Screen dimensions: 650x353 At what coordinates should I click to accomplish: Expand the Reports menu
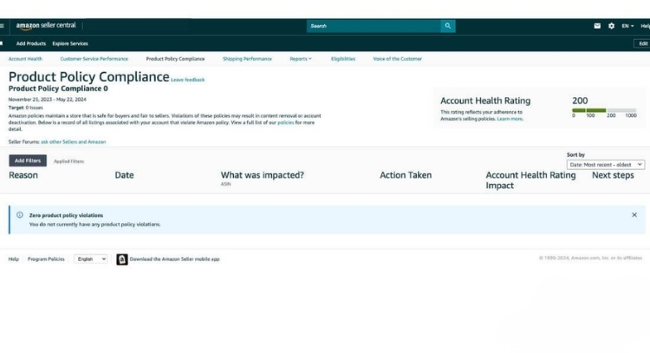[301, 59]
